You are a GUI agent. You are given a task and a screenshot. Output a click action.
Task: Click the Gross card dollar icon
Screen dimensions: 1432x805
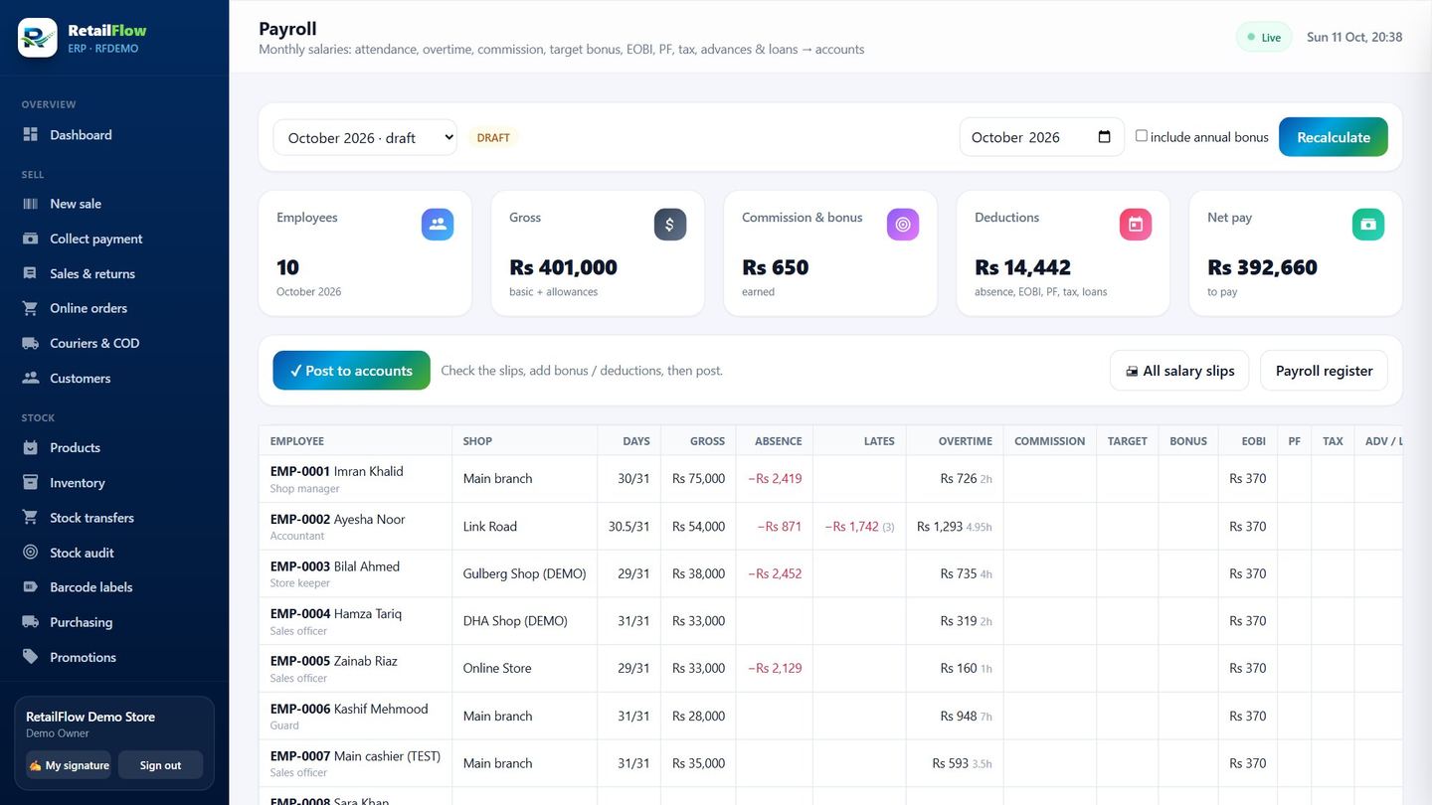click(670, 225)
